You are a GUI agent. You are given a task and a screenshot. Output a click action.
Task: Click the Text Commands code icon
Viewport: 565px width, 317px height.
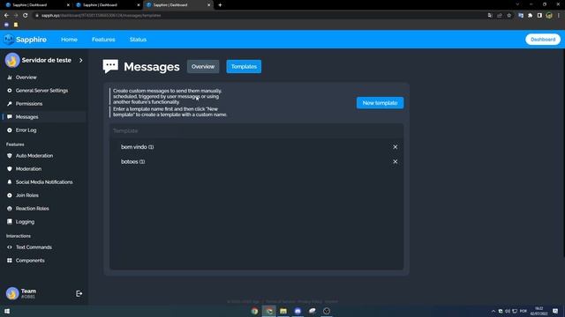pyautogui.click(x=10, y=247)
